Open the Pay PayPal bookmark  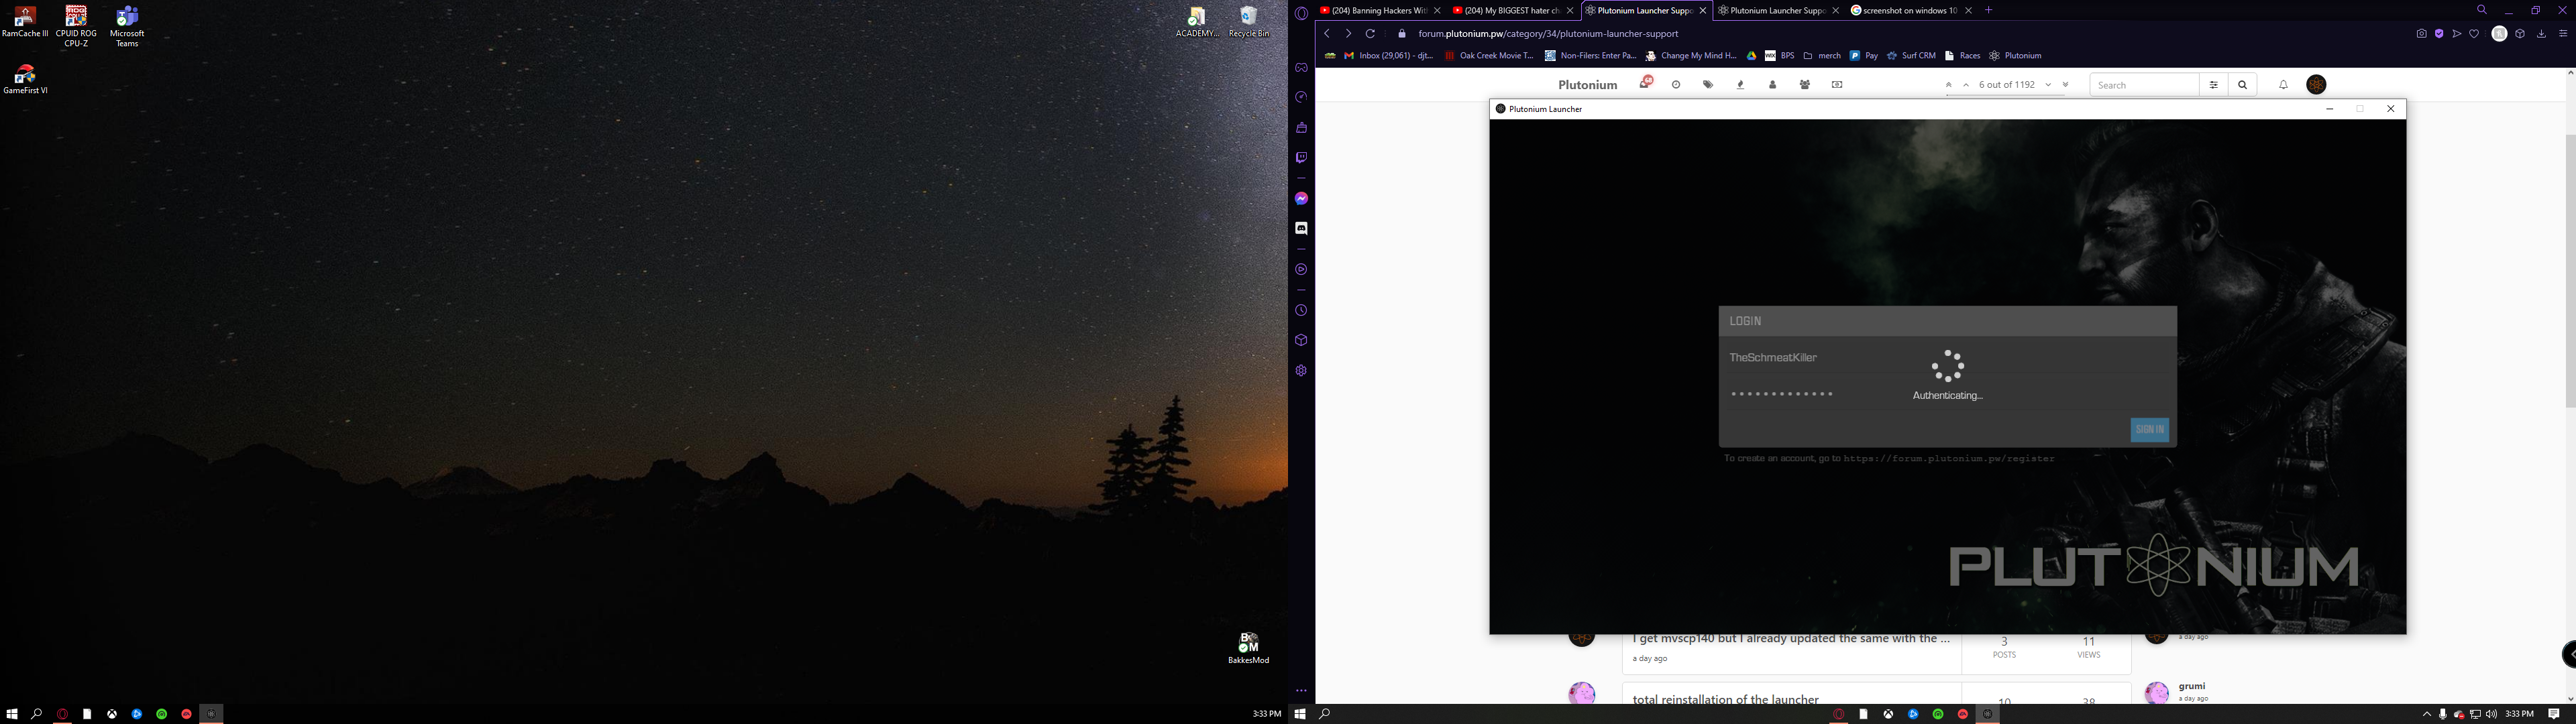(x=1864, y=56)
